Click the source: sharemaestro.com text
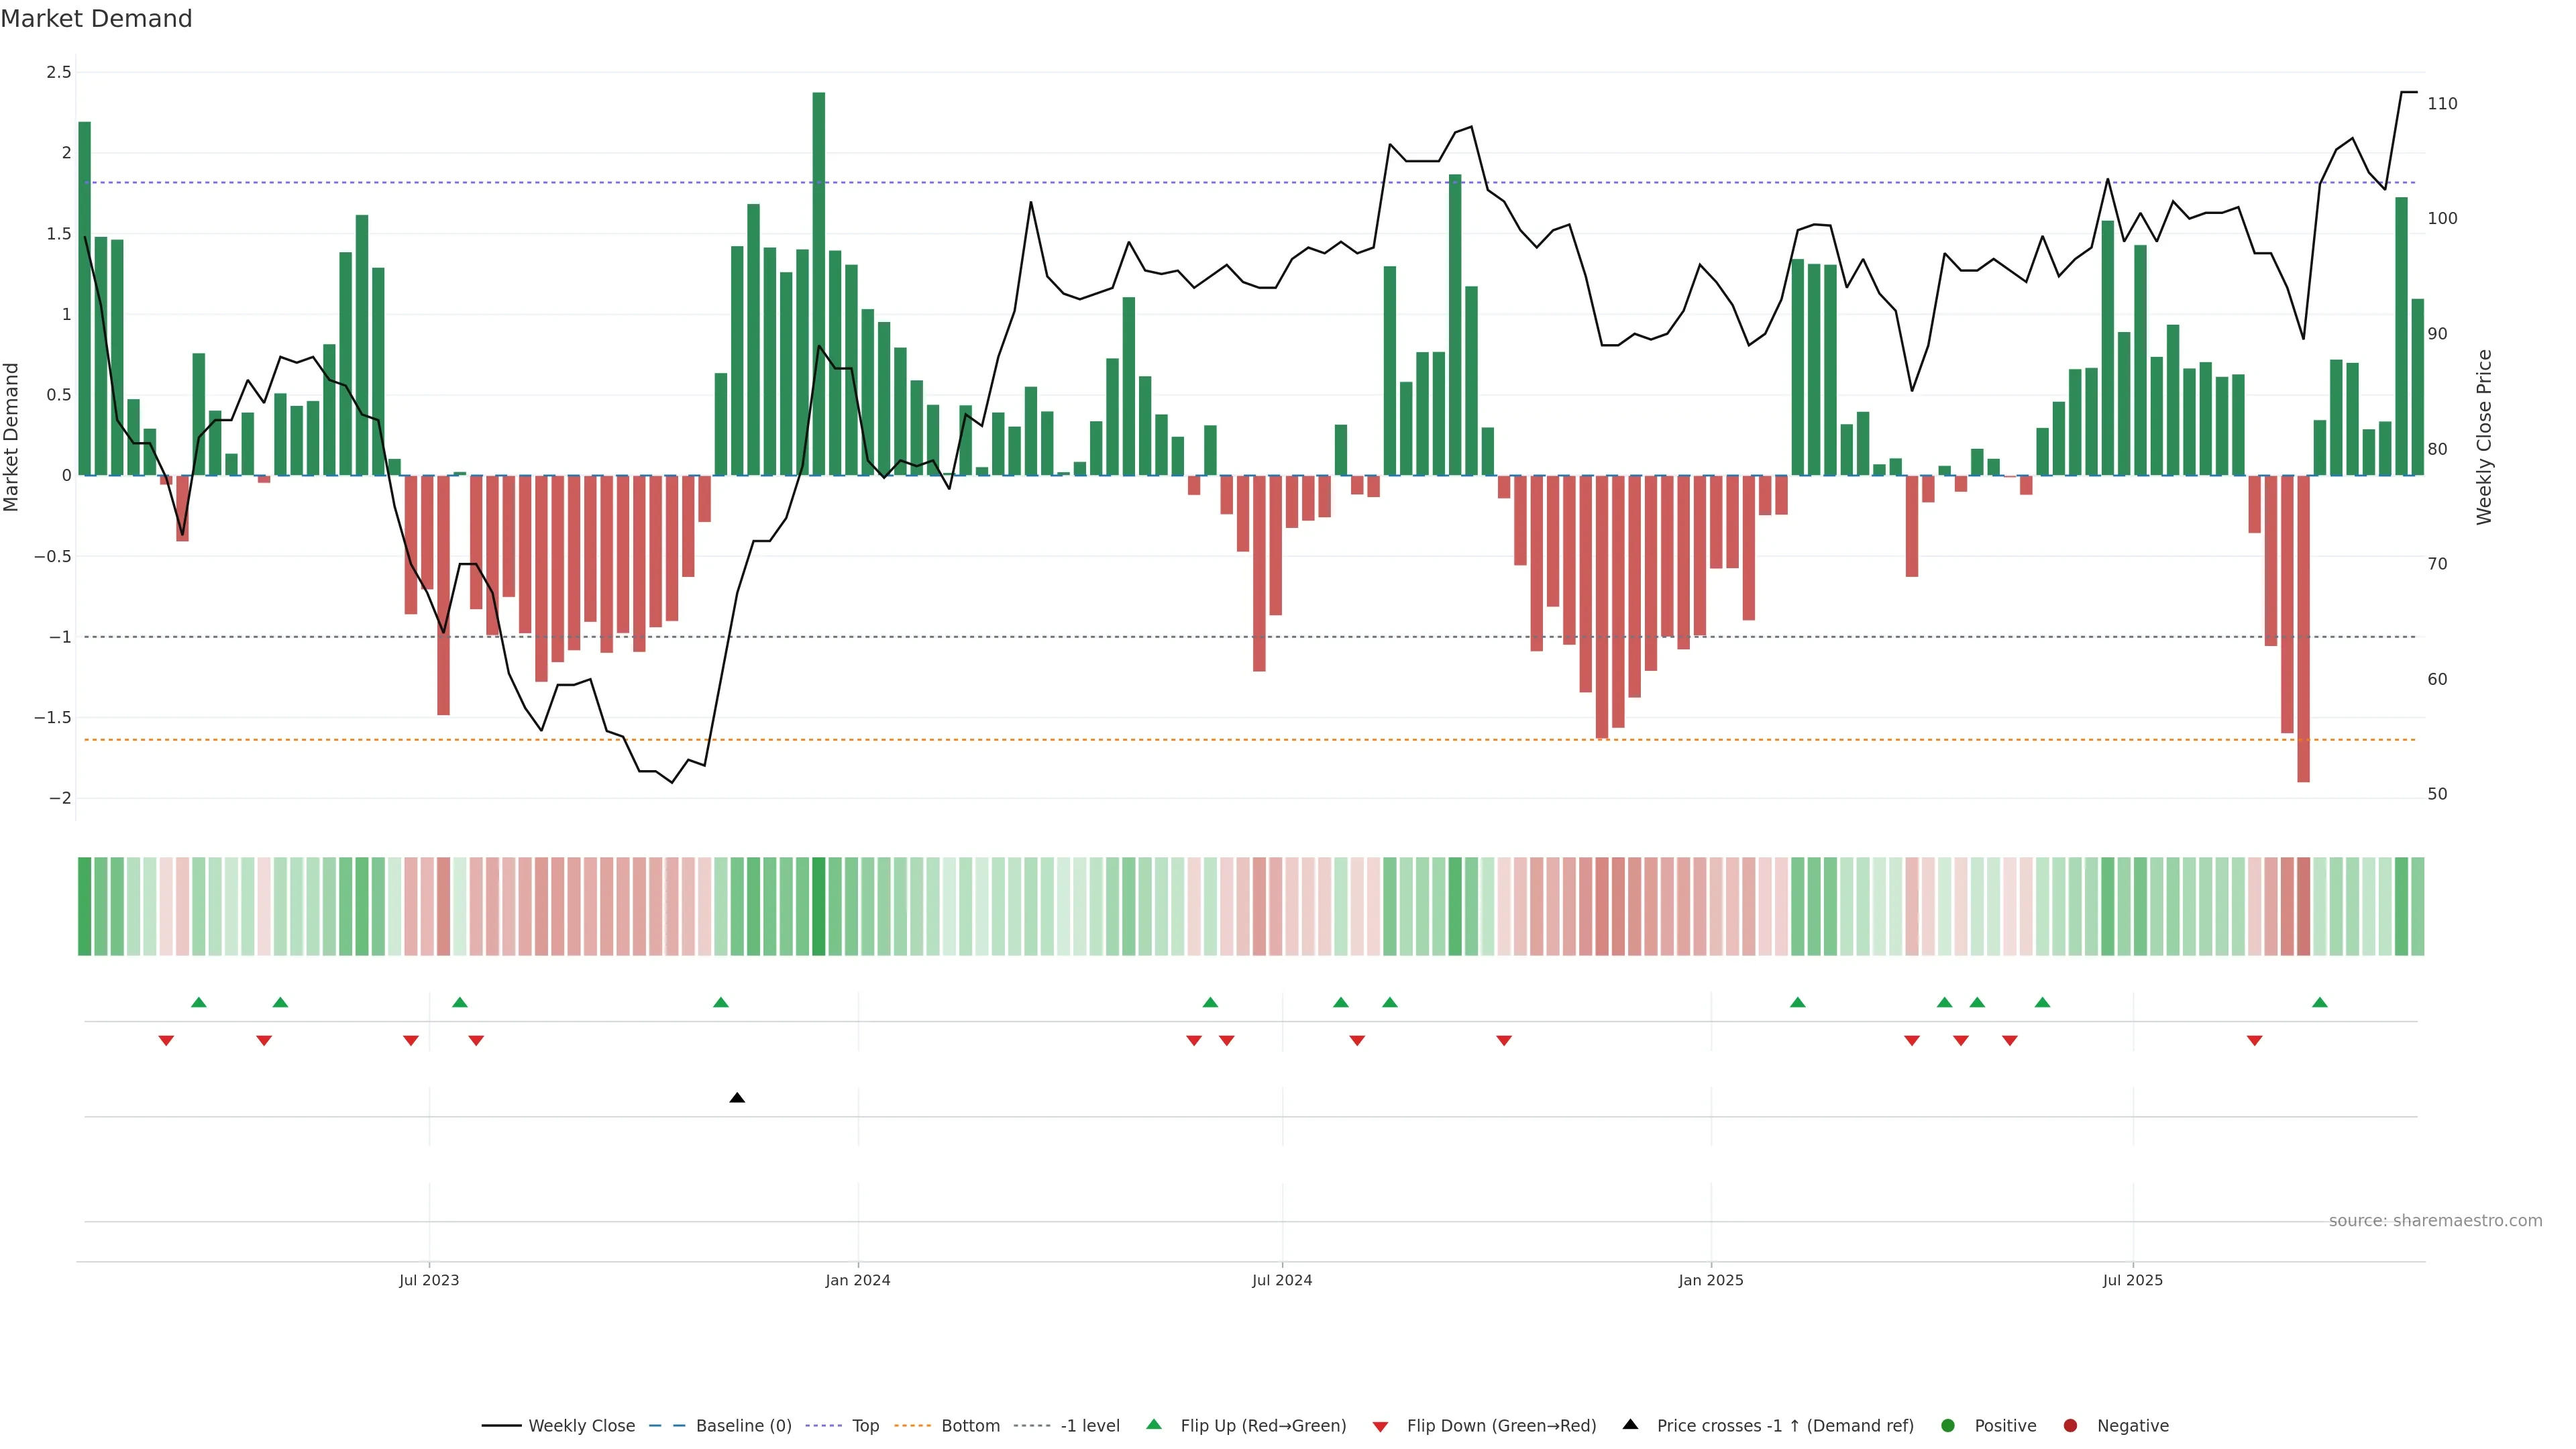This screenshot has height=1449, width=2576. click(2435, 1221)
